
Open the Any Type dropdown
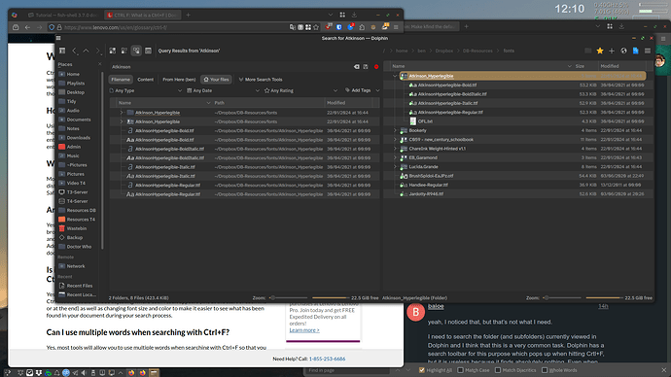(x=146, y=90)
